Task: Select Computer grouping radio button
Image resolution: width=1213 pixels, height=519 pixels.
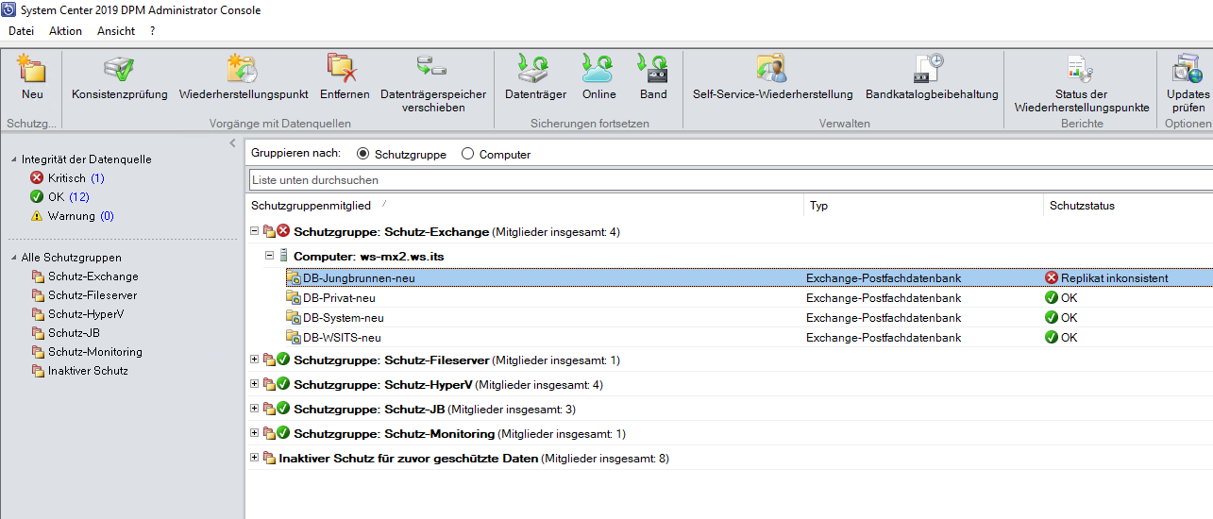Action: [x=467, y=154]
